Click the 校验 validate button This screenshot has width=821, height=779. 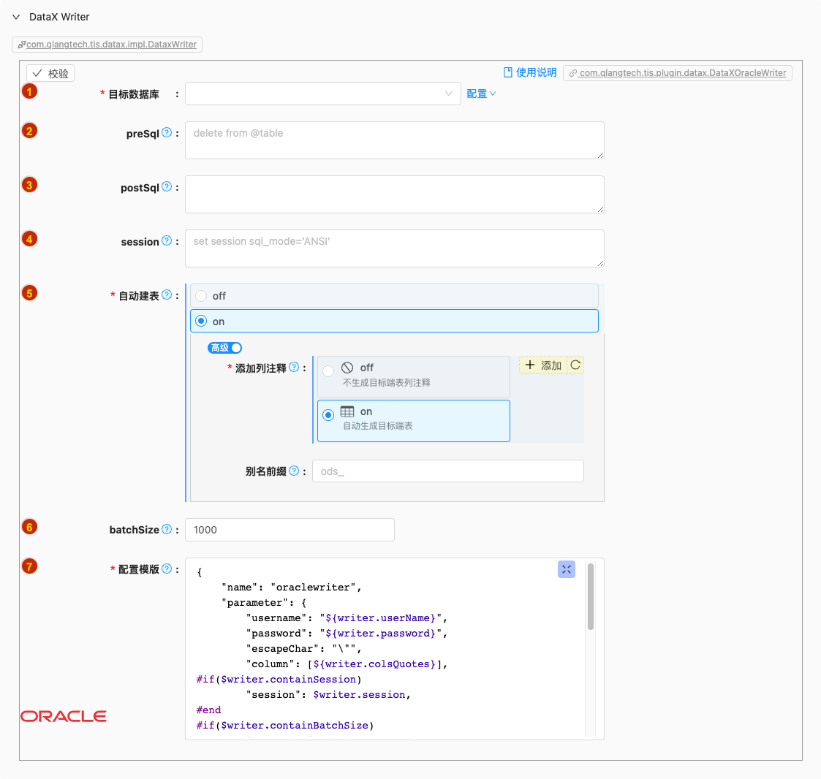pos(50,73)
